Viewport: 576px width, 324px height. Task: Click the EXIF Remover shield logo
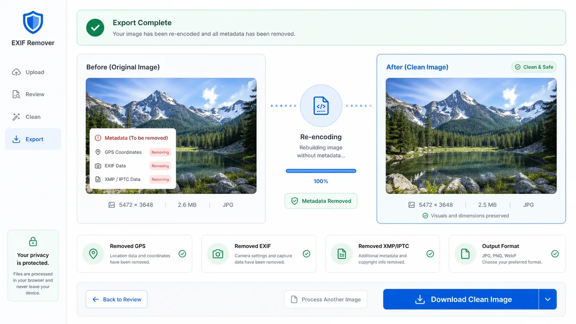[33, 23]
